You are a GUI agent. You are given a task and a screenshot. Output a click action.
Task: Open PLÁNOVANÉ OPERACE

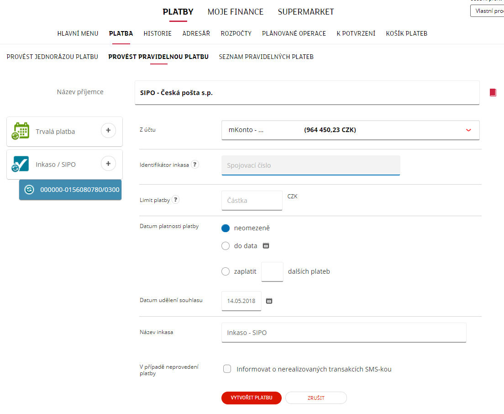[294, 33]
